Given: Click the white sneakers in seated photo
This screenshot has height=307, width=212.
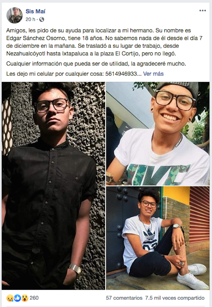Looking at the screenshot, I should (x=193, y=277).
